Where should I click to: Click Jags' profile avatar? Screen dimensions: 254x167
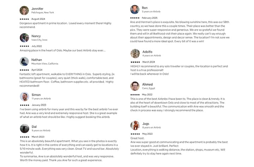(x=135, y=125)
